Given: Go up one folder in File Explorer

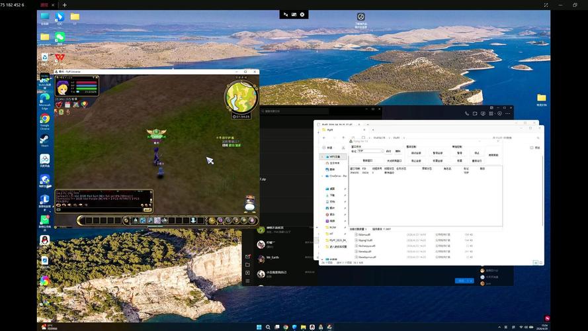Looking at the screenshot, I should click(x=343, y=138).
